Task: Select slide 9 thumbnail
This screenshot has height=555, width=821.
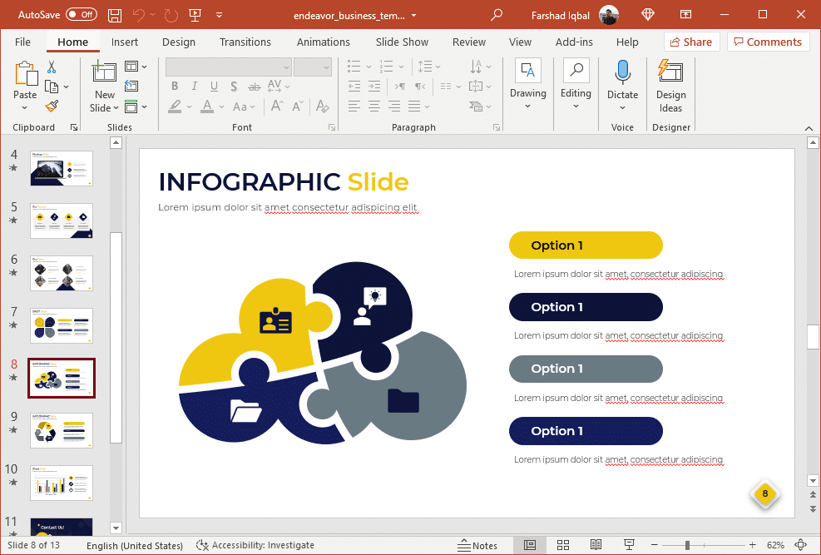Action: tap(62, 430)
